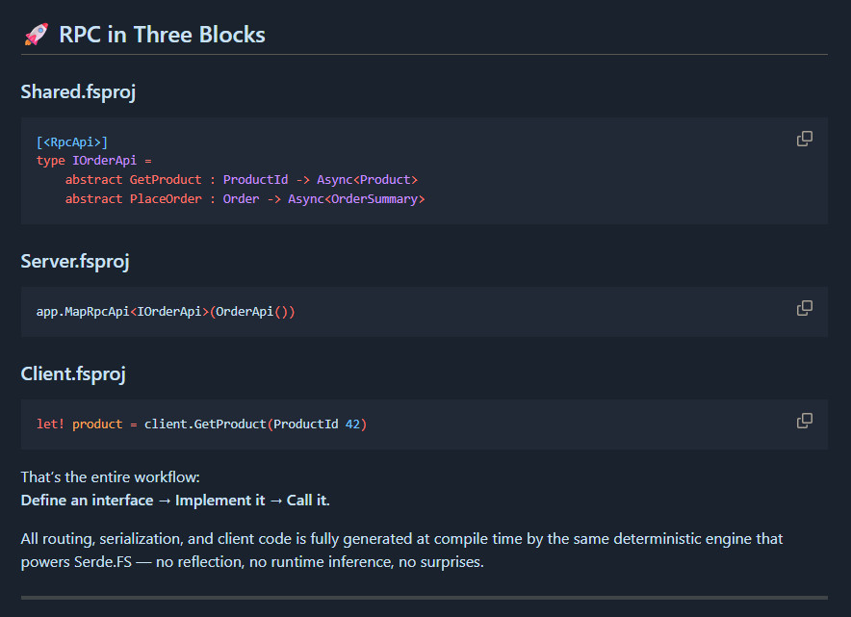The width and height of the screenshot is (851, 617).
Task: Click the bold 'Define an interface' text
Action: [x=87, y=501]
